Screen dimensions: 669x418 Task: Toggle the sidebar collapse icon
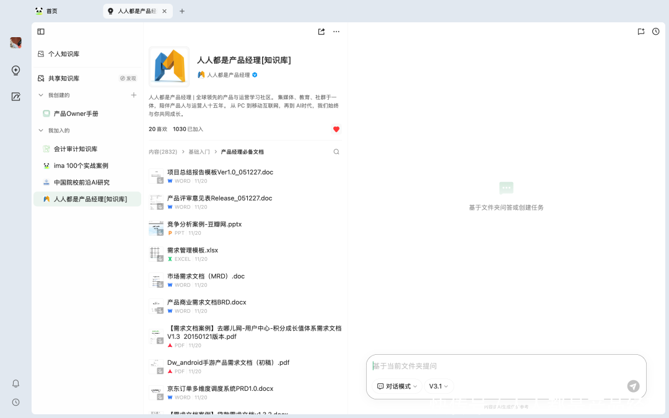pyautogui.click(x=41, y=32)
